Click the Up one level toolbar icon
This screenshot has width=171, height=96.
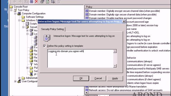pos(26,2)
